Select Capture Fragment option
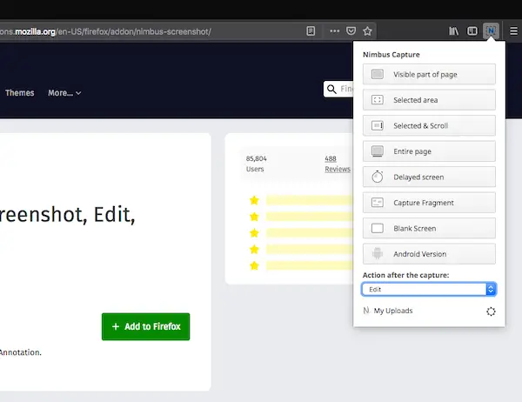Image resolution: width=522 pixels, height=402 pixels. (429, 203)
